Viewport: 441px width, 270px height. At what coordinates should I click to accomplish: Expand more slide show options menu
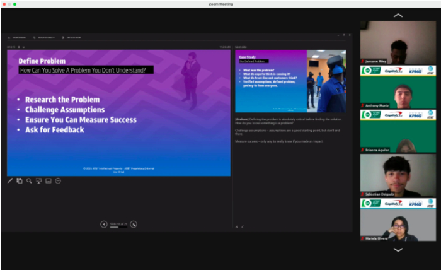(x=58, y=181)
